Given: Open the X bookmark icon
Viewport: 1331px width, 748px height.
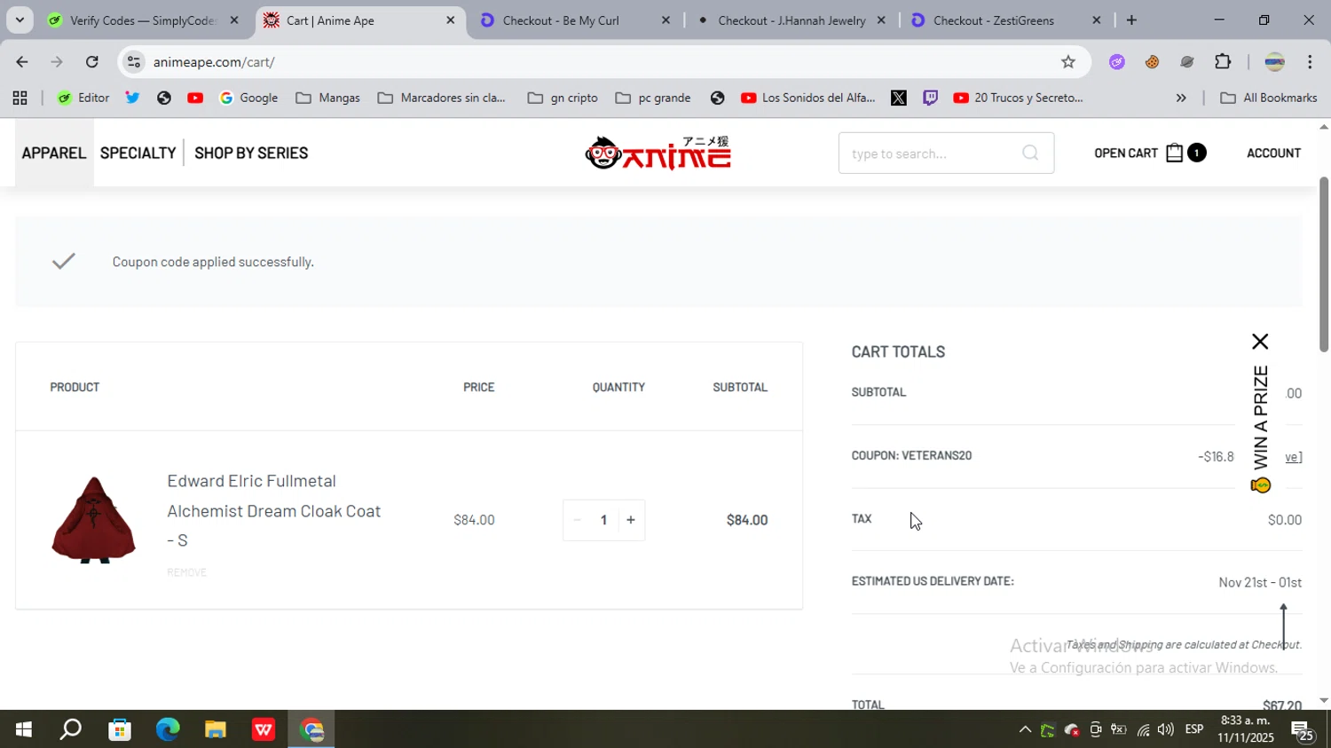Looking at the screenshot, I should 899,98.
